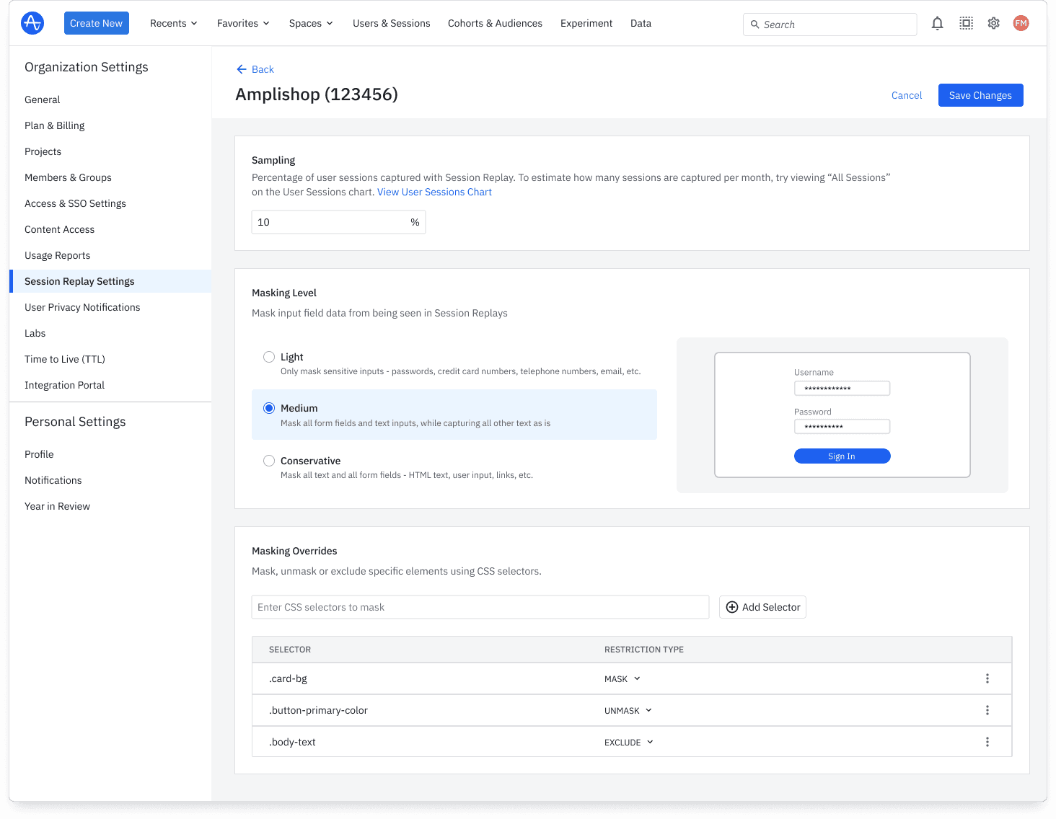The height and width of the screenshot is (819, 1056).
Task: Click the Amplitude logo icon
Action: pos(32,23)
